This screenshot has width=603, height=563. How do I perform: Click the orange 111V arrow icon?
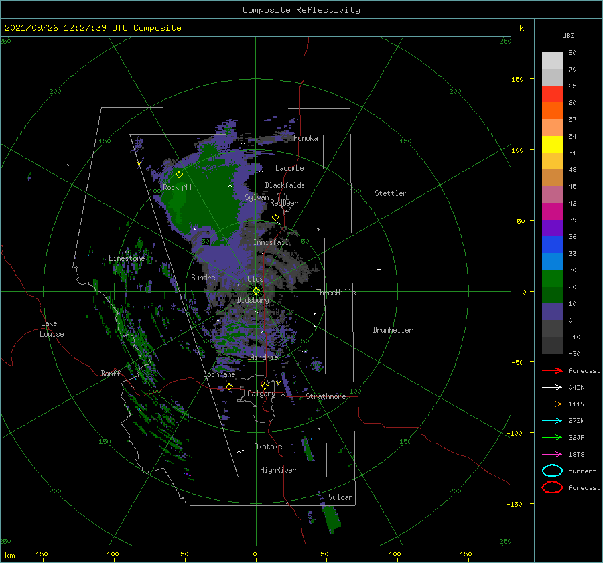click(552, 404)
